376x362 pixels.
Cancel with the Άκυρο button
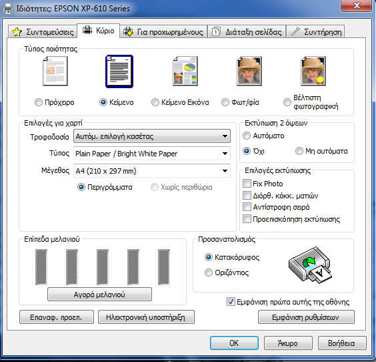pyautogui.click(x=288, y=343)
